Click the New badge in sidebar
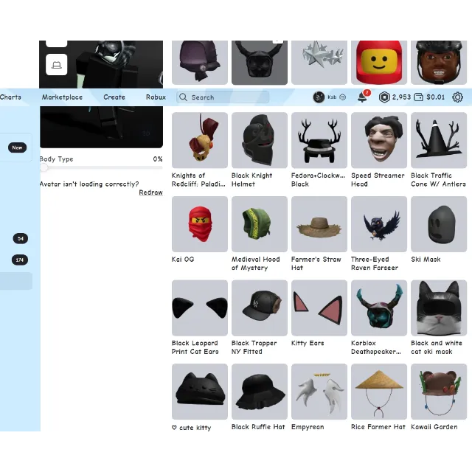Screen dimensions: 472x472 [17, 147]
